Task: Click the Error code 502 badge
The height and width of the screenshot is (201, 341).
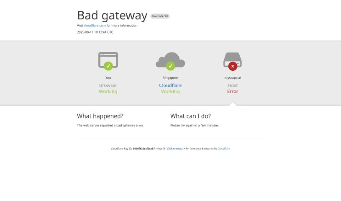Action: [x=160, y=16]
